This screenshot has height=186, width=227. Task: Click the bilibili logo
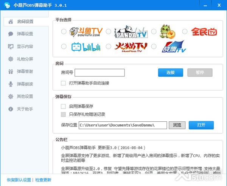coord(86,47)
